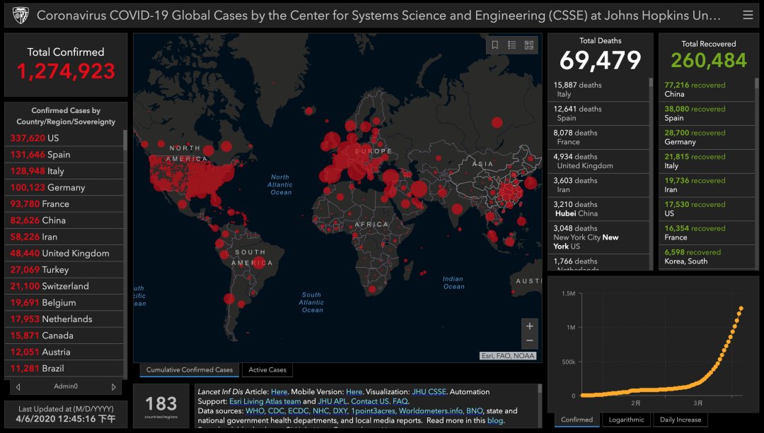This screenshot has height=433, width=764.
Task: Select Canada in confirmed cases list
Action: click(64, 336)
